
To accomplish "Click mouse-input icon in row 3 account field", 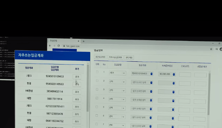I will pos(151,91).
